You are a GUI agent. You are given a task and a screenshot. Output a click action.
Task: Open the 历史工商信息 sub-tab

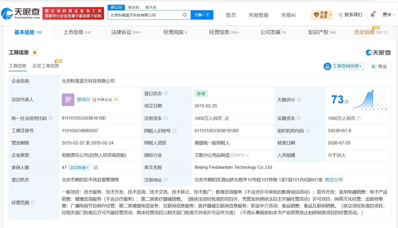[x=46, y=66]
